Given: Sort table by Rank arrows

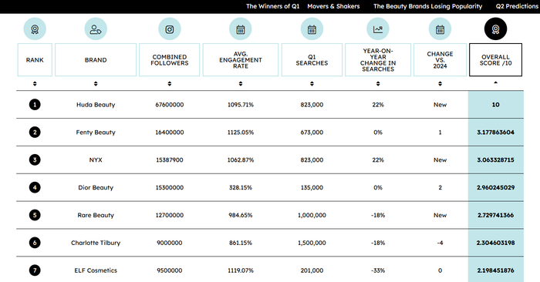Looking at the screenshot, I should tap(35, 83).
